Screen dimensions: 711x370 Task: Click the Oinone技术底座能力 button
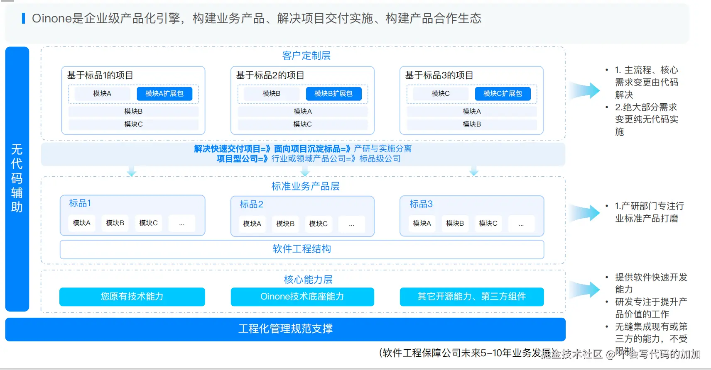[302, 297]
